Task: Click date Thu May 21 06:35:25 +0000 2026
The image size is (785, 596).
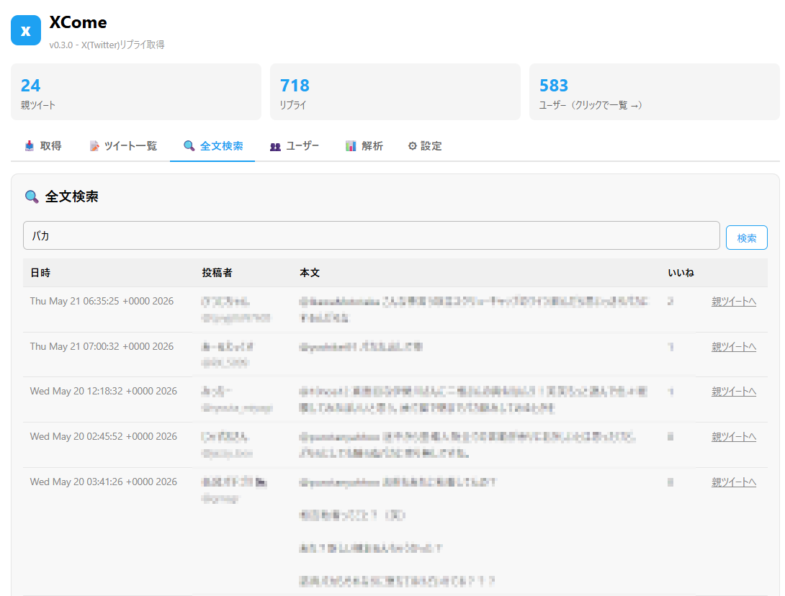Action: [x=102, y=302]
